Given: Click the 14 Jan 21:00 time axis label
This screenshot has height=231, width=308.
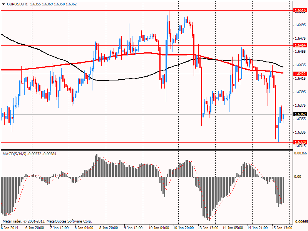Looking at the screenshot, I should click(257, 228).
